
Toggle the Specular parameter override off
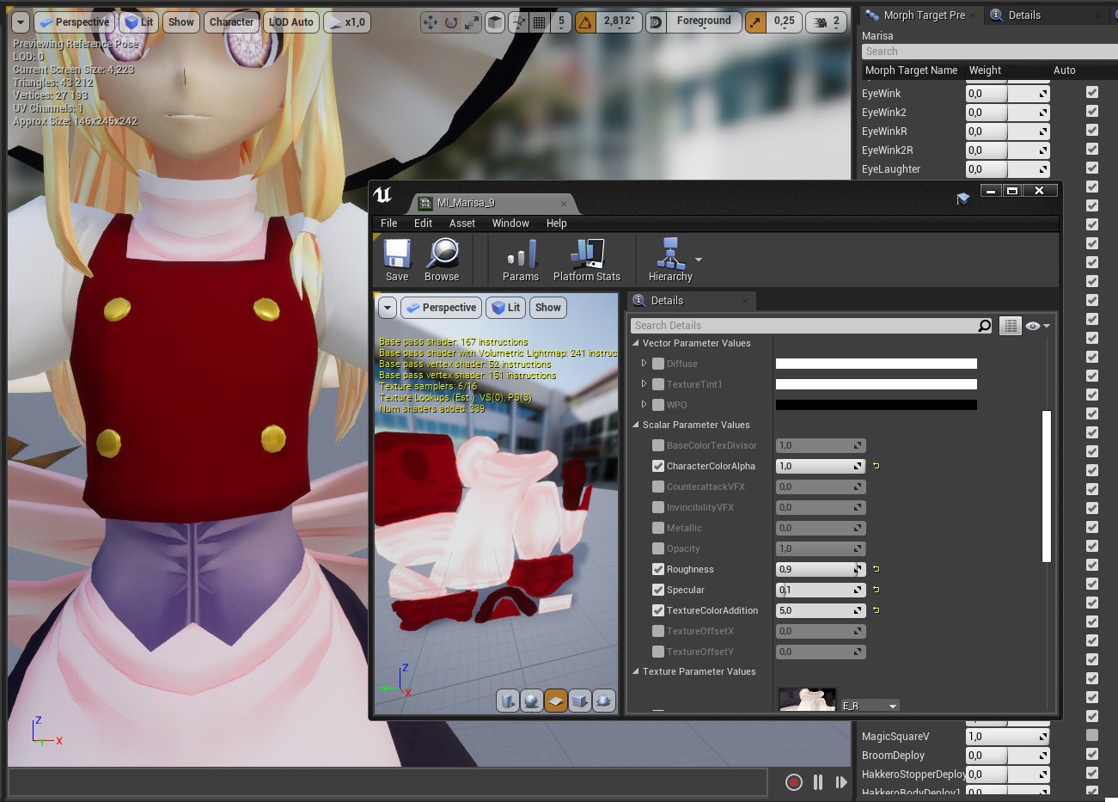point(657,590)
